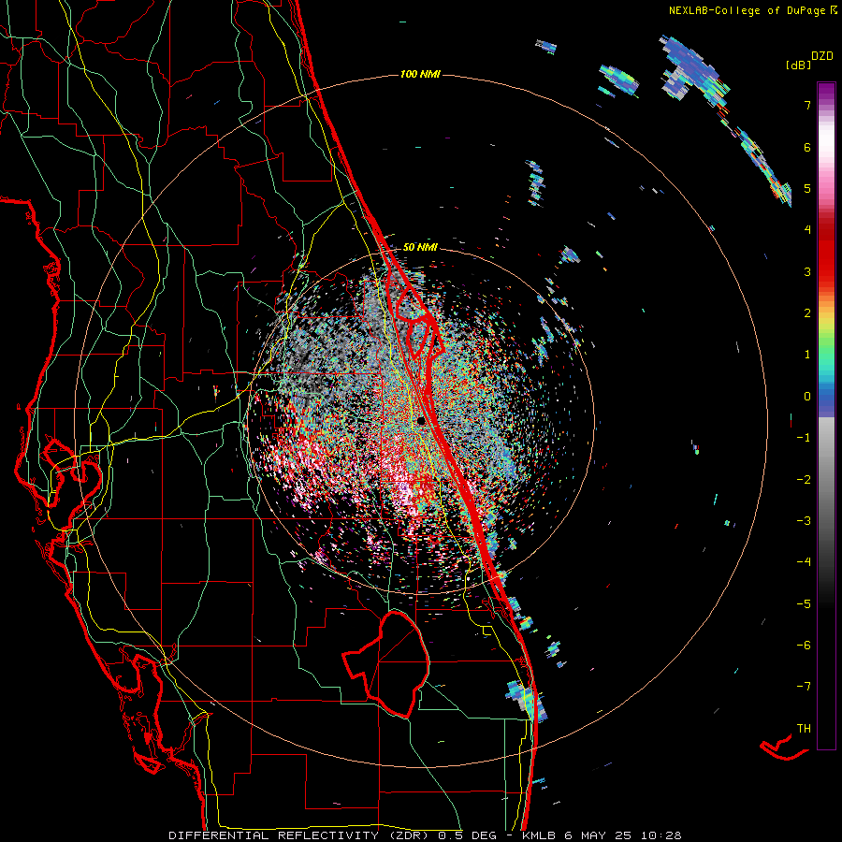The width and height of the screenshot is (842, 842).
Task: Click the -4 value on color scale
Action: point(804,562)
